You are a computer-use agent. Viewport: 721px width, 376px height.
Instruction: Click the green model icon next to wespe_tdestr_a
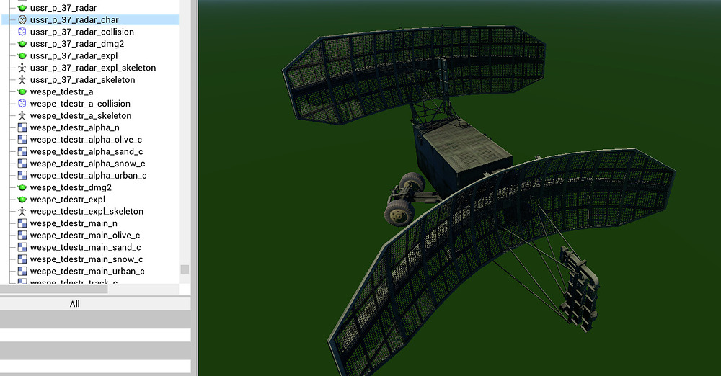pos(22,92)
